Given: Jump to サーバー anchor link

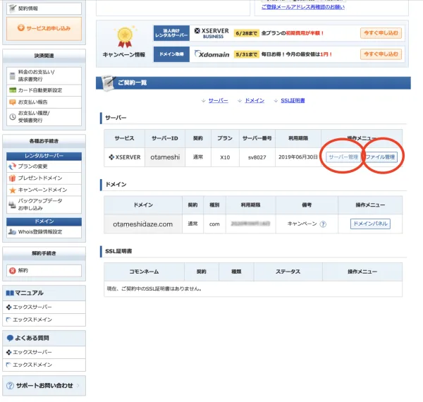Looking at the screenshot, I should [x=218, y=100].
